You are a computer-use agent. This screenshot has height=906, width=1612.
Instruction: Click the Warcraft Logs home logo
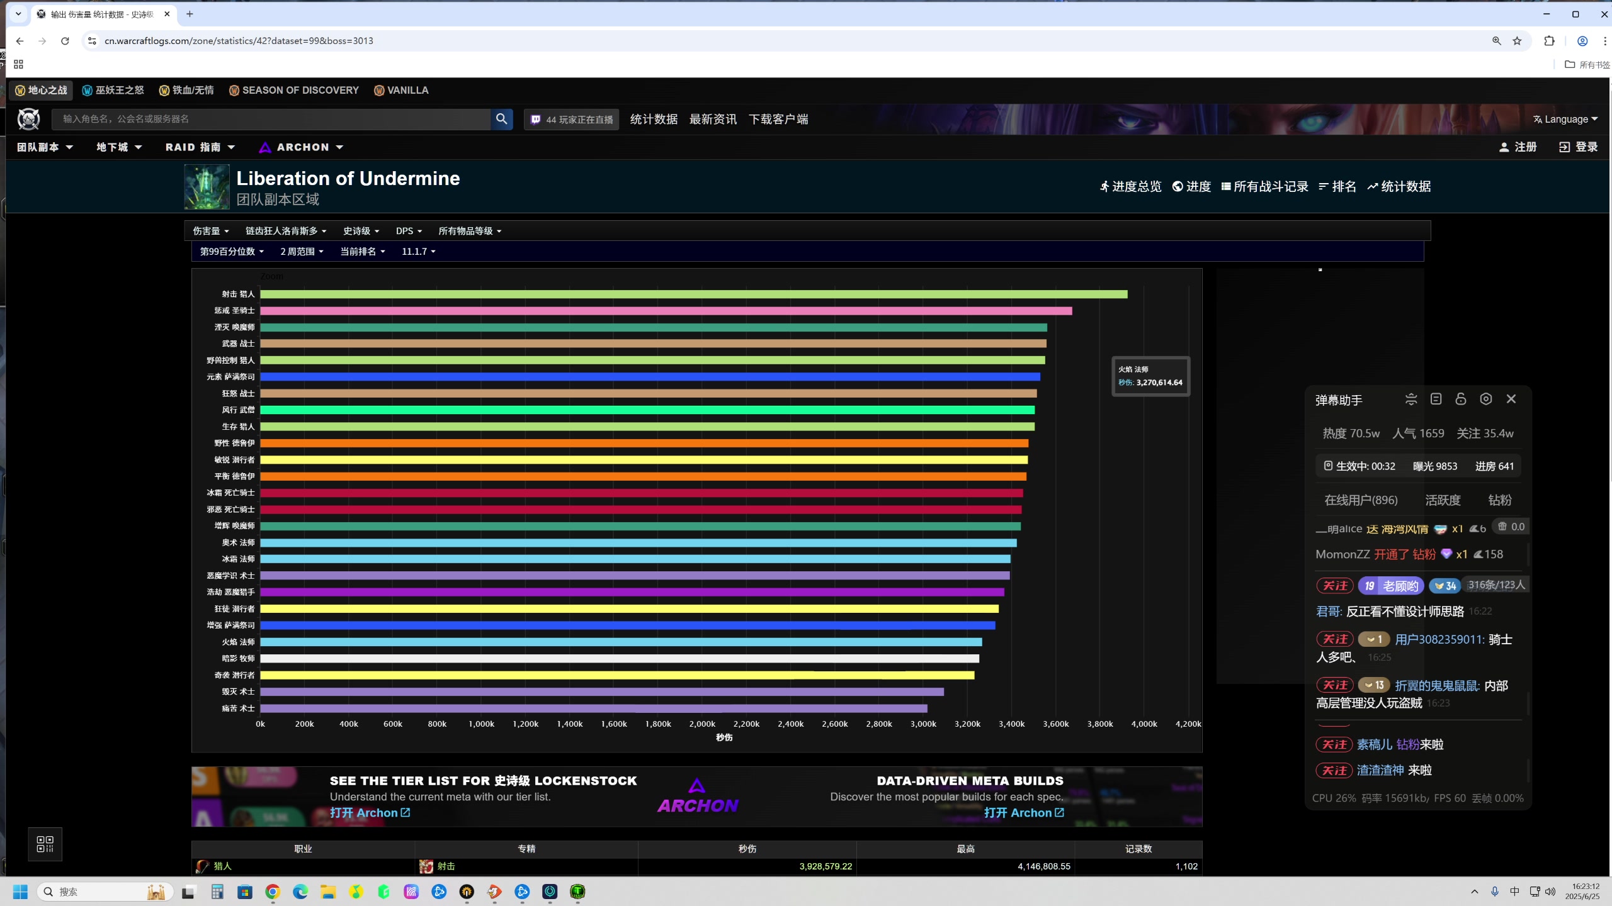pyautogui.click(x=28, y=119)
